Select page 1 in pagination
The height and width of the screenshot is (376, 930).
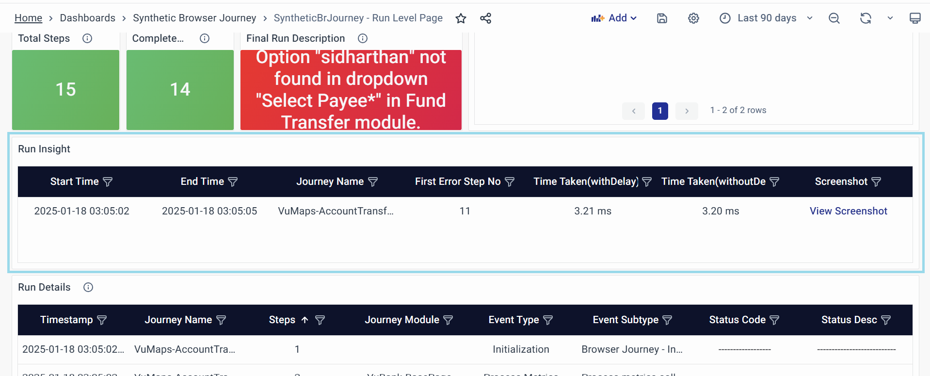[659, 111]
